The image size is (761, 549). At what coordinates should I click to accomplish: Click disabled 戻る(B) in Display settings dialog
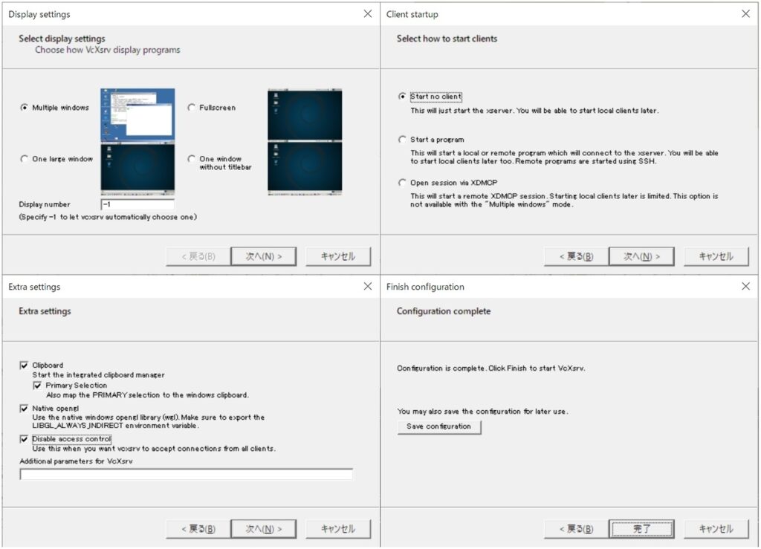click(198, 256)
